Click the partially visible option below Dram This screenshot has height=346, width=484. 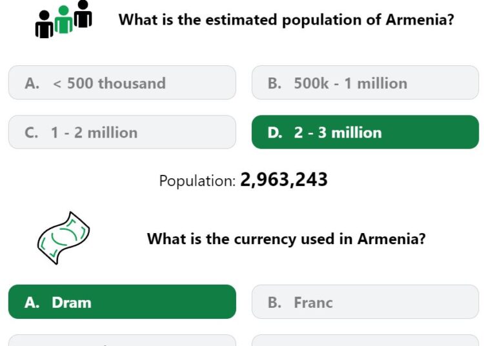pyautogui.click(x=122, y=340)
